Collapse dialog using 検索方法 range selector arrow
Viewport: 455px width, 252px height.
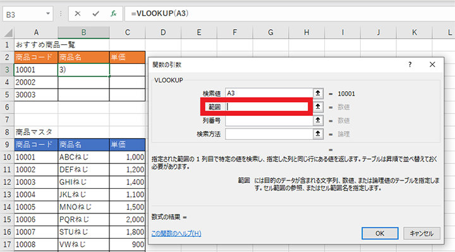tap(318, 134)
